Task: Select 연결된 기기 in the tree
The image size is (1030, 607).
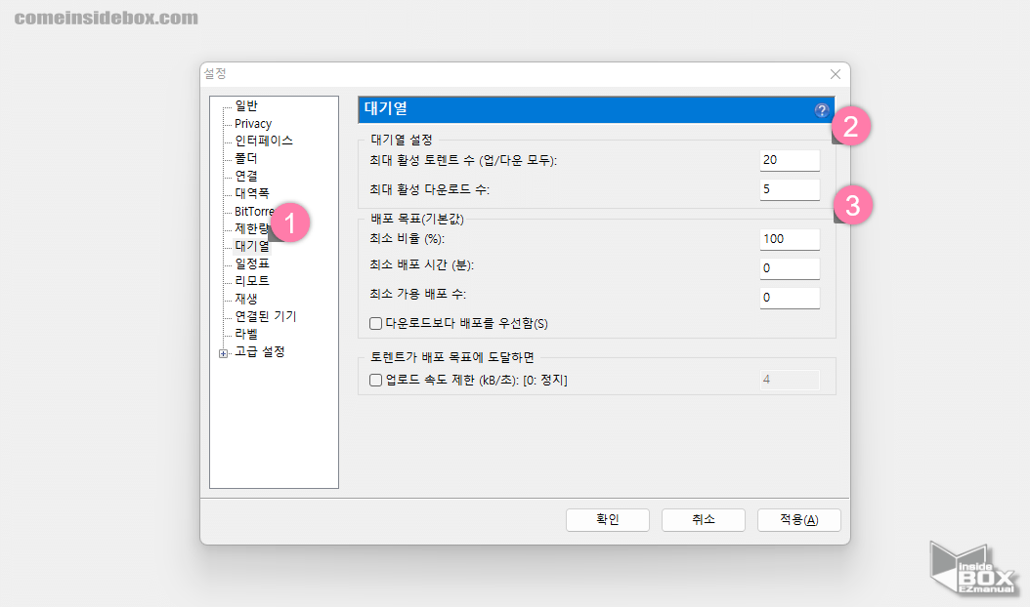Action: [266, 316]
